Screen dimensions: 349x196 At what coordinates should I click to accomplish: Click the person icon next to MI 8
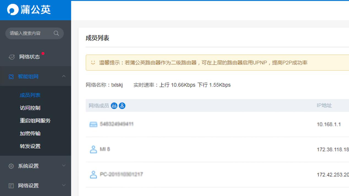click(93, 149)
